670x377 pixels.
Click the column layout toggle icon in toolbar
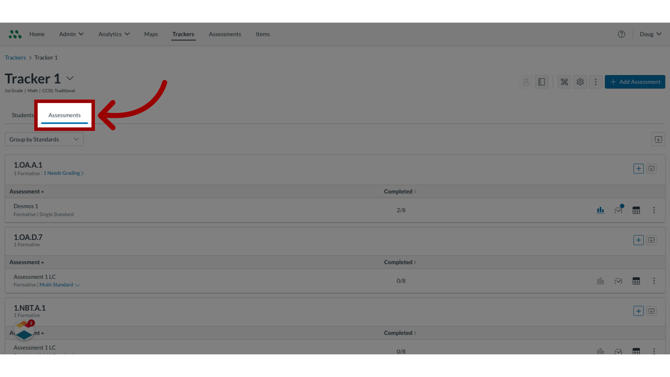click(542, 81)
